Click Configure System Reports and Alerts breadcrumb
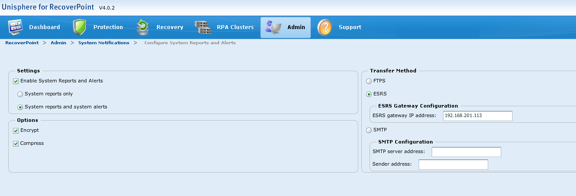 click(190, 43)
